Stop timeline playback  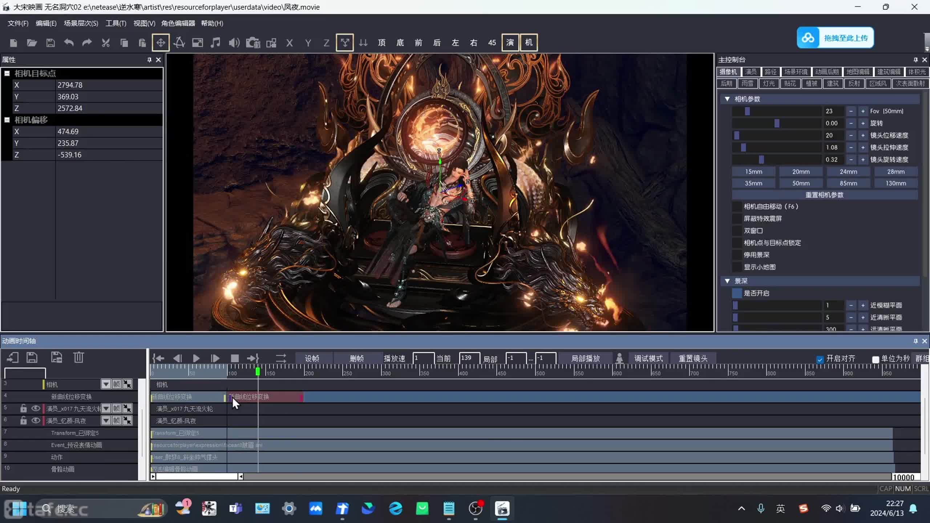(x=235, y=358)
